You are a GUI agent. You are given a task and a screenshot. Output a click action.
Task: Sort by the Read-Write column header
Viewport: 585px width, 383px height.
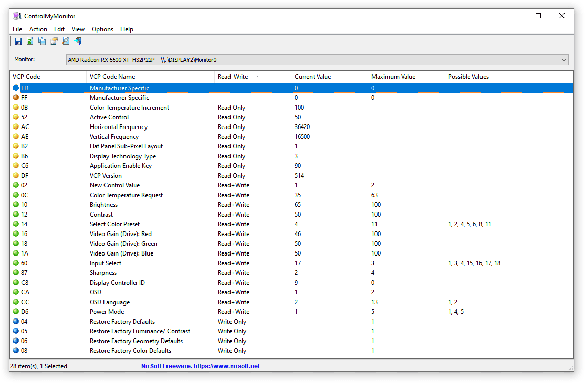(252, 77)
